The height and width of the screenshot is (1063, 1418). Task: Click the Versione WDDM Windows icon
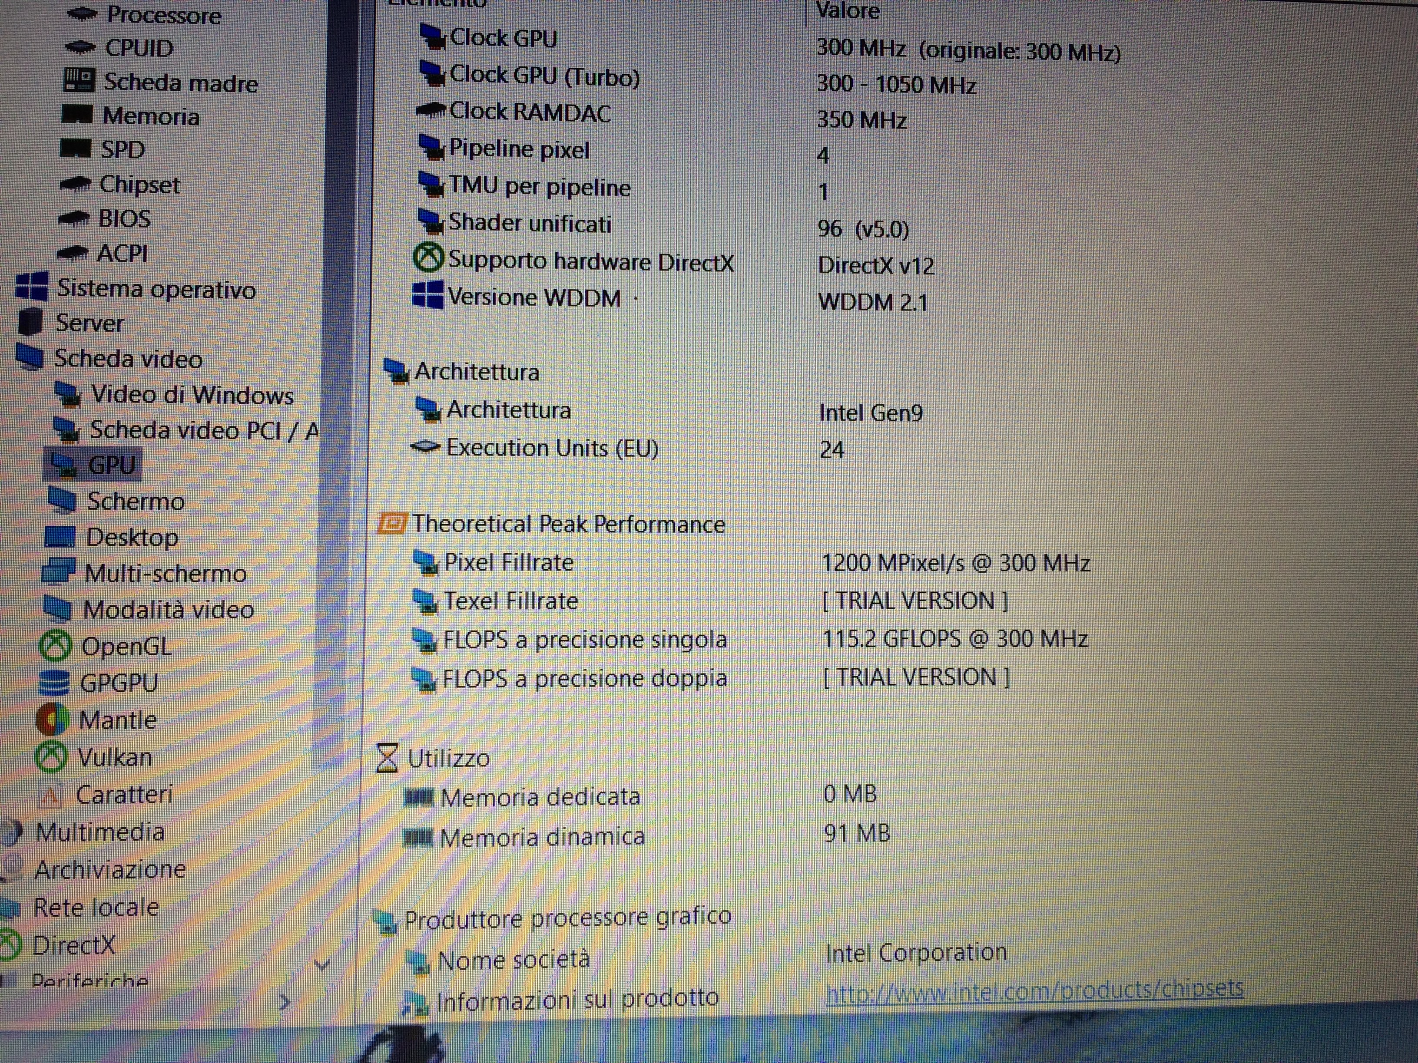(427, 294)
